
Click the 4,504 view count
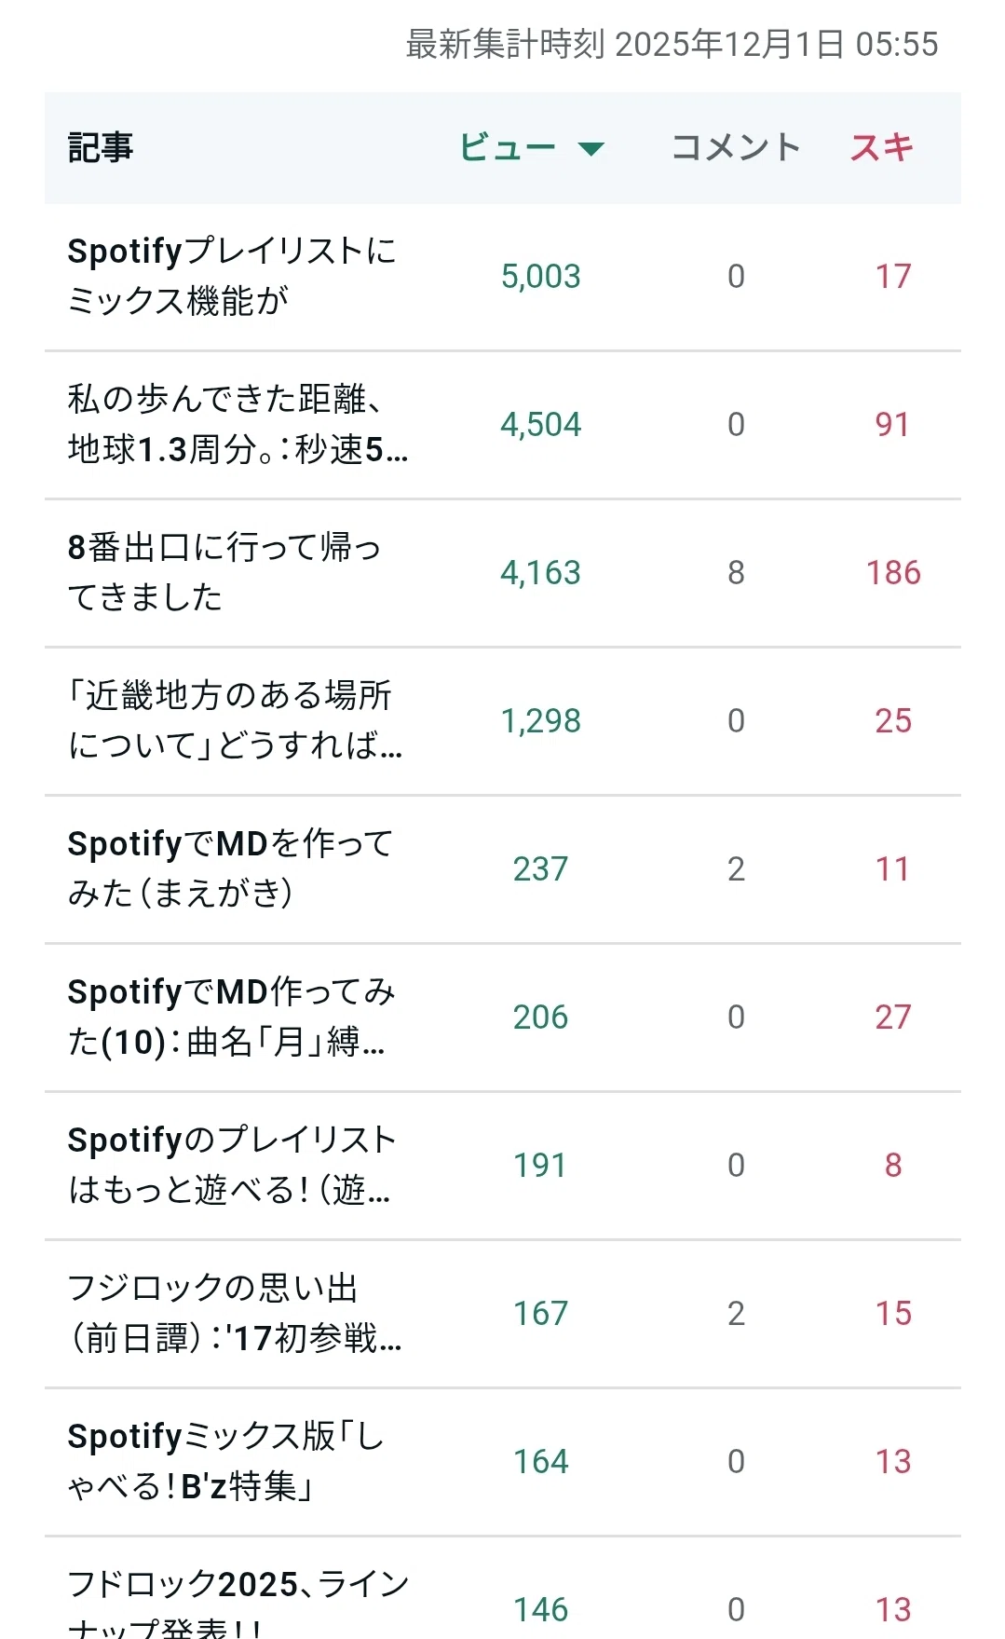pyautogui.click(x=540, y=424)
